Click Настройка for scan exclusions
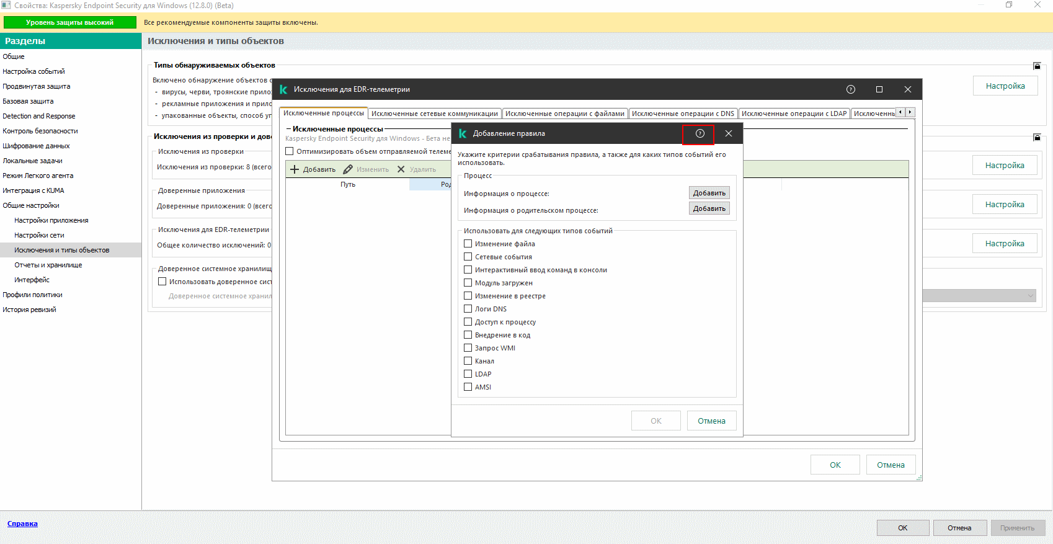Screen dimensions: 1053x544 pyautogui.click(x=1005, y=165)
